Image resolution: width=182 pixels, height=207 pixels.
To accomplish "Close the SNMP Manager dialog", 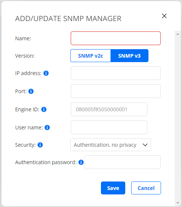I will tap(164, 16).
